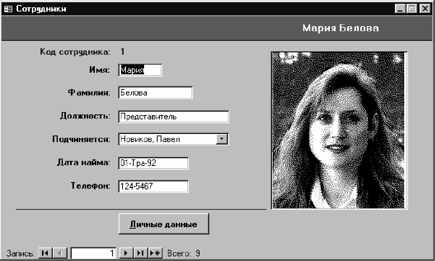Expand the Подчиняется combo box arrow
435x261 pixels.
[x=222, y=139]
